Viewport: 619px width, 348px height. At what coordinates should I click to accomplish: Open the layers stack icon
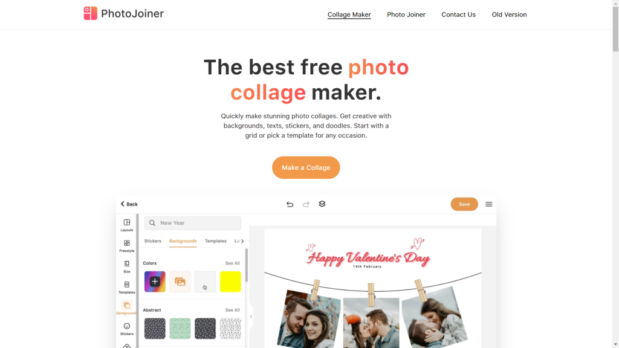[x=322, y=204]
